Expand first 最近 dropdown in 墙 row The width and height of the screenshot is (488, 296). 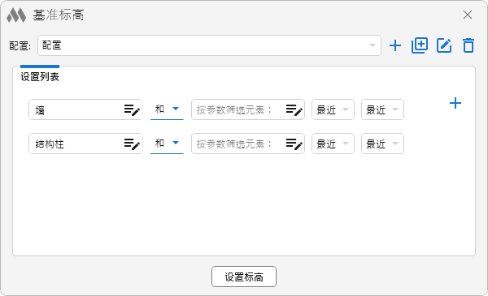click(x=333, y=109)
